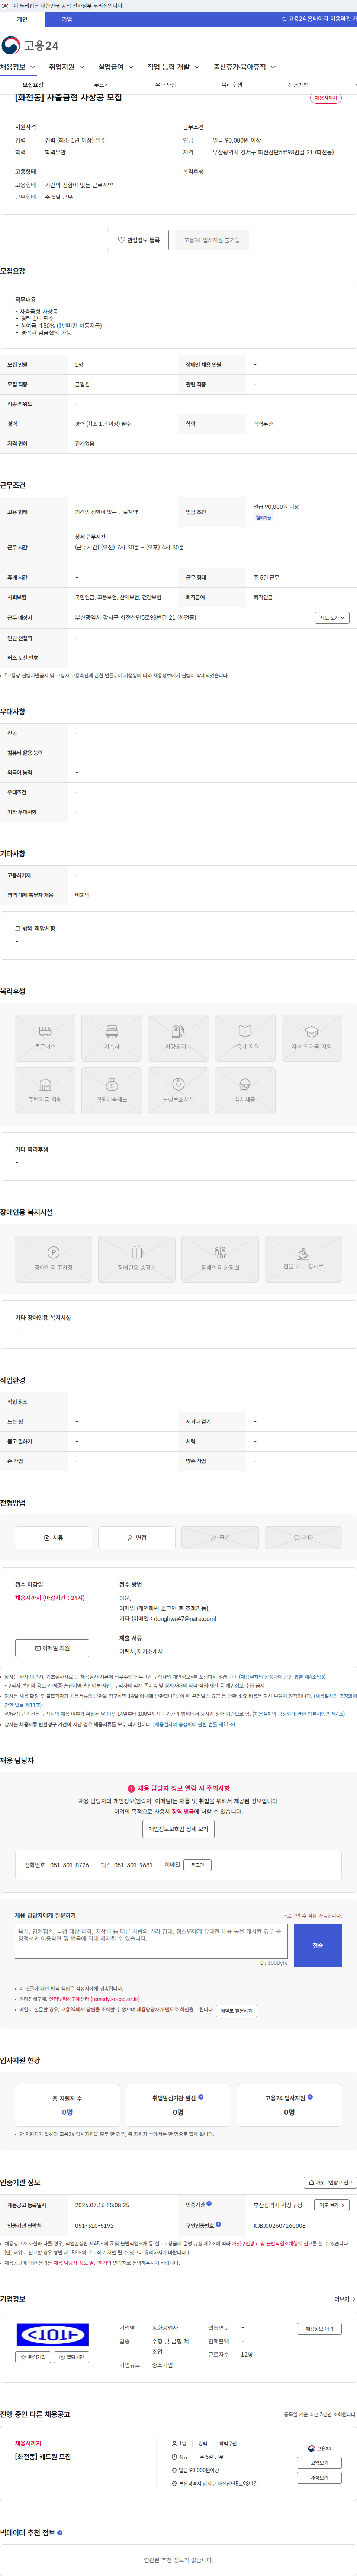
Task: Click the 직원대출제도 welfare icon
Action: click(112, 1091)
